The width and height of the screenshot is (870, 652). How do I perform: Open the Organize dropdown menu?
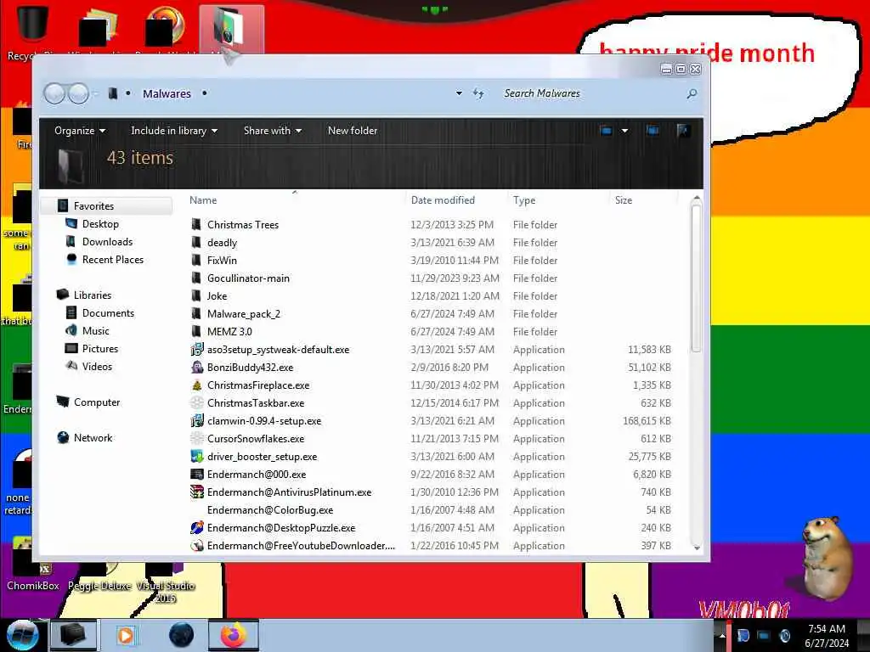pos(80,131)
